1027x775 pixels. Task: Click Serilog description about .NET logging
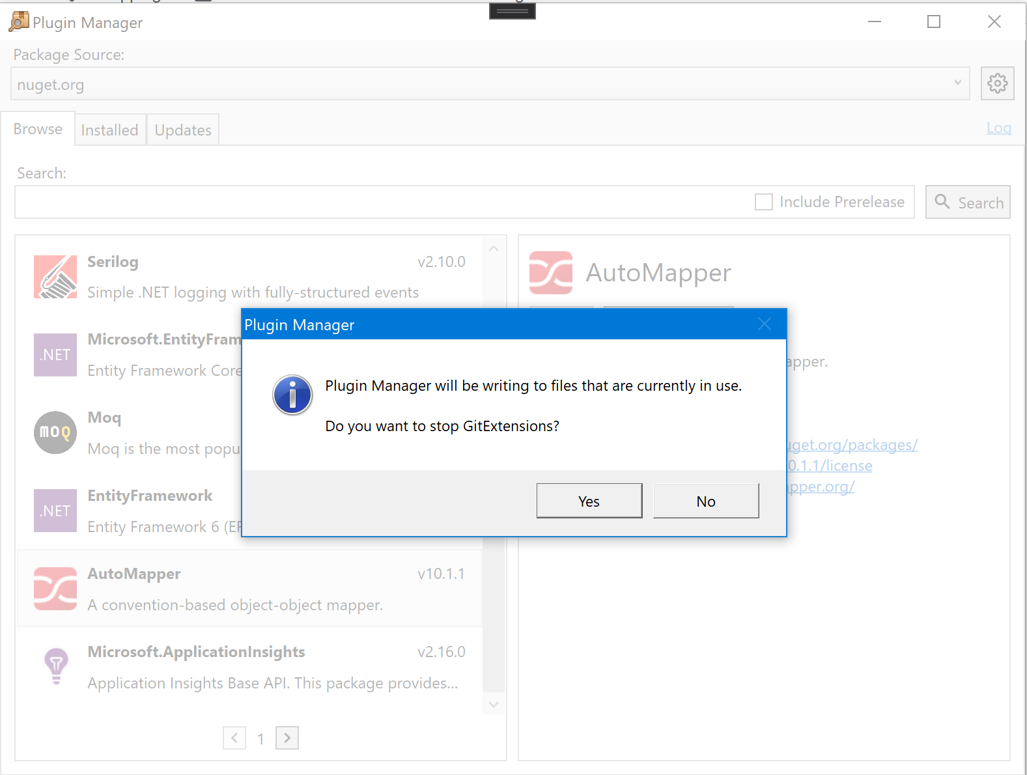253,292
